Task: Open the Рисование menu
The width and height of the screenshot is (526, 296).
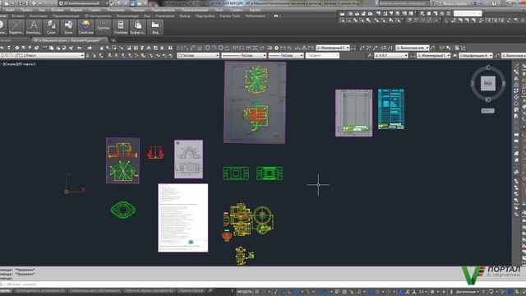Action: (115, 10)
